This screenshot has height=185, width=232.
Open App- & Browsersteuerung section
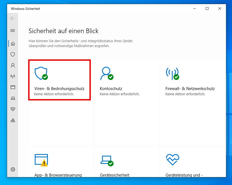pos(58,175)
